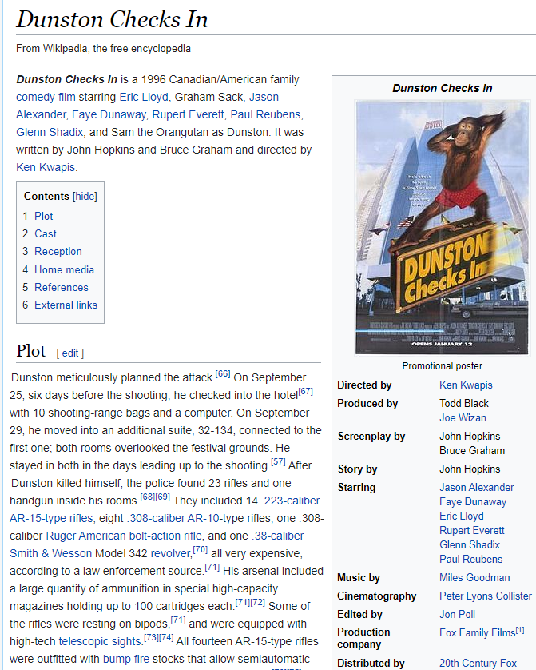Image resolution: width=536 pixels, height=670 pixels.
Task: Open the revolver link
Action: point(171,553)
